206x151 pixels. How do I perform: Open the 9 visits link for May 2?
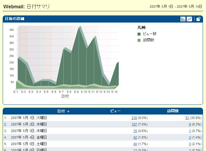click(x=190, y=124)
